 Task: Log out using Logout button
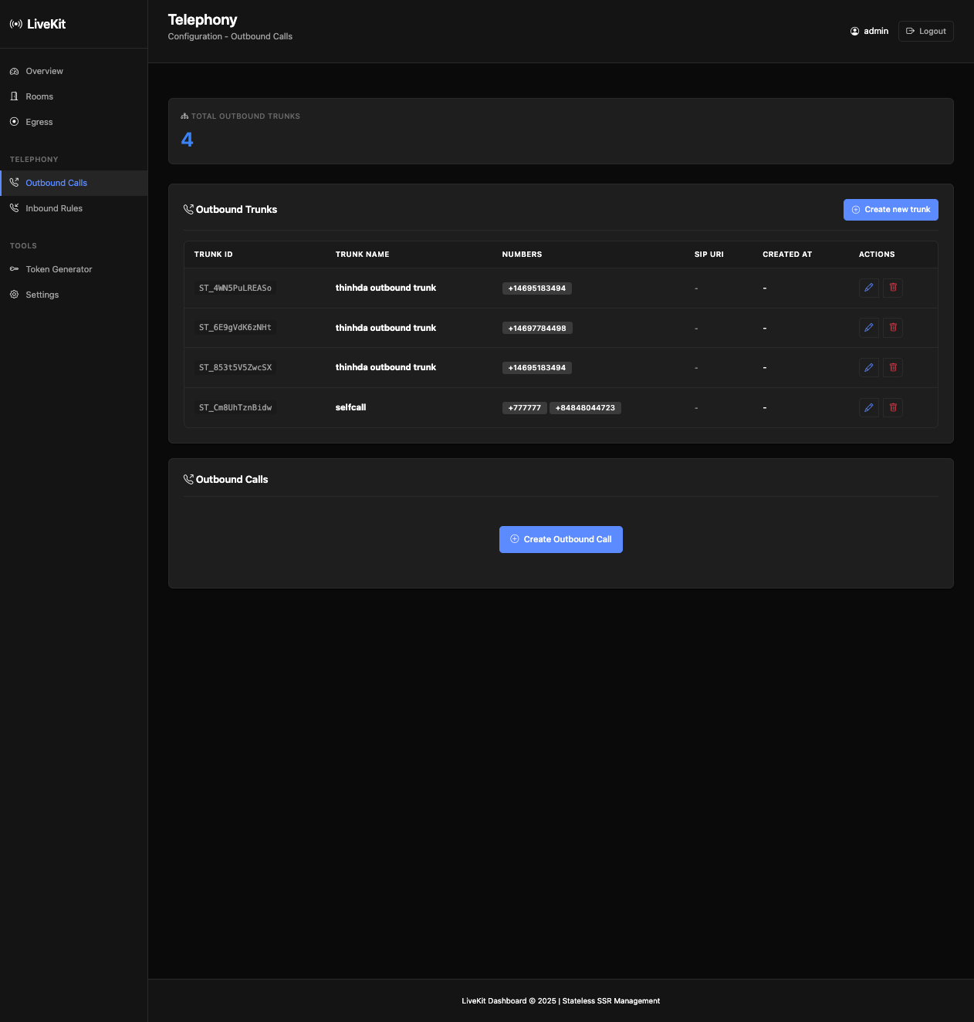[925, 31]
